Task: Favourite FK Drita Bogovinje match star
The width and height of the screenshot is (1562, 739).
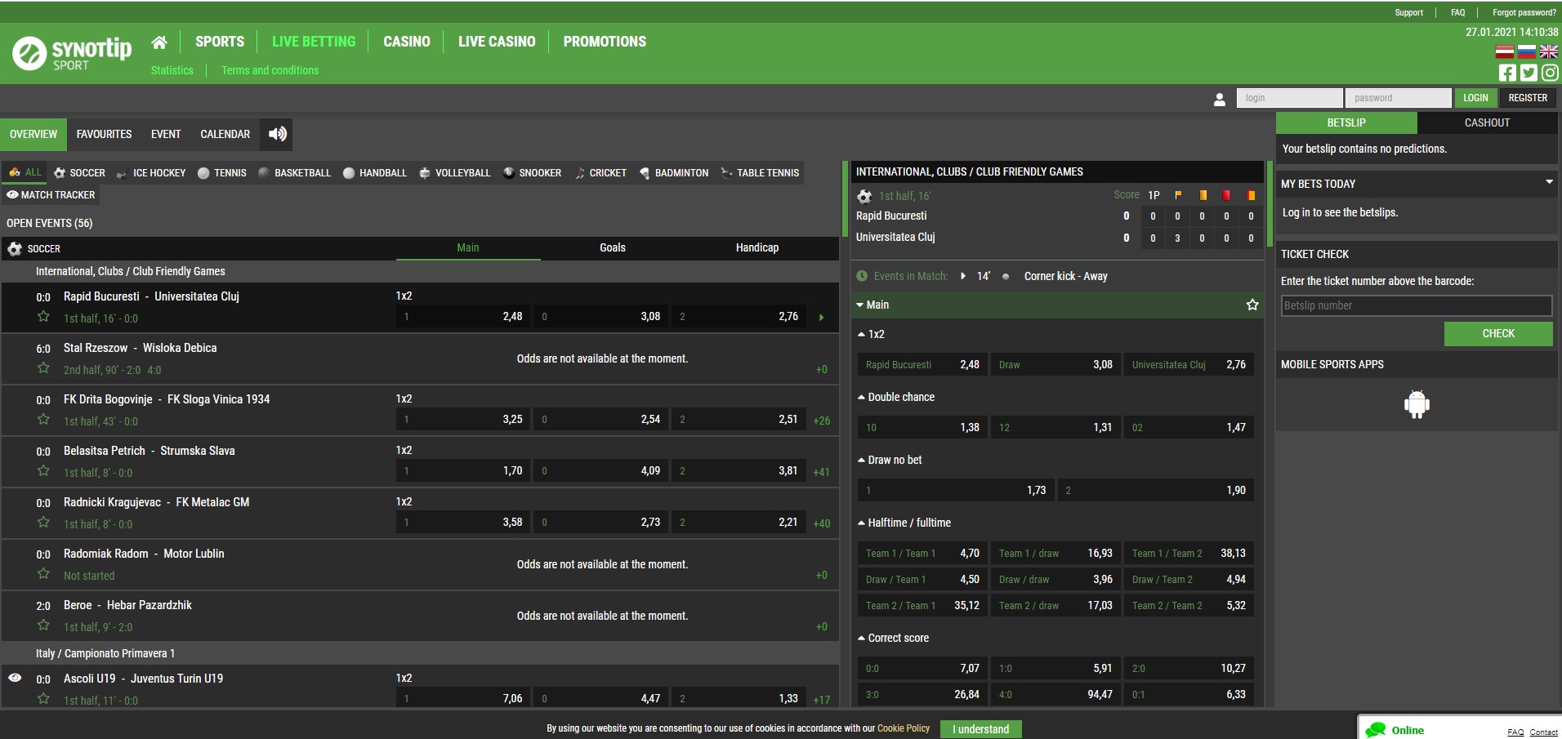Action: coord(43,420)
